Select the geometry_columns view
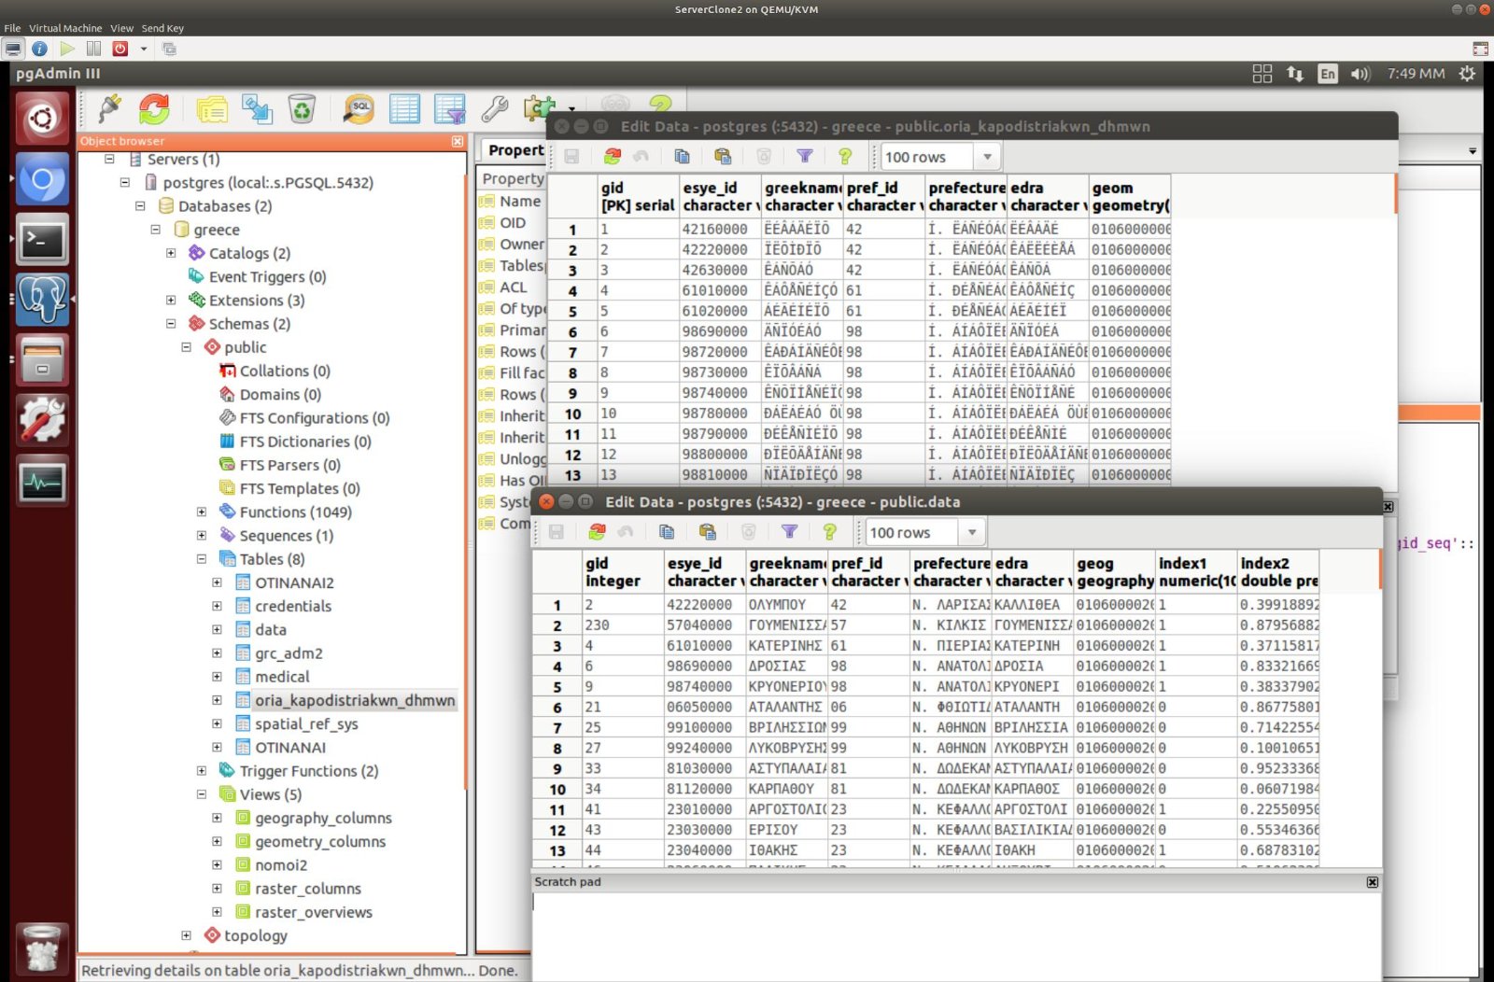Viewport: 1494px width, 982px height. pos(320,841)
